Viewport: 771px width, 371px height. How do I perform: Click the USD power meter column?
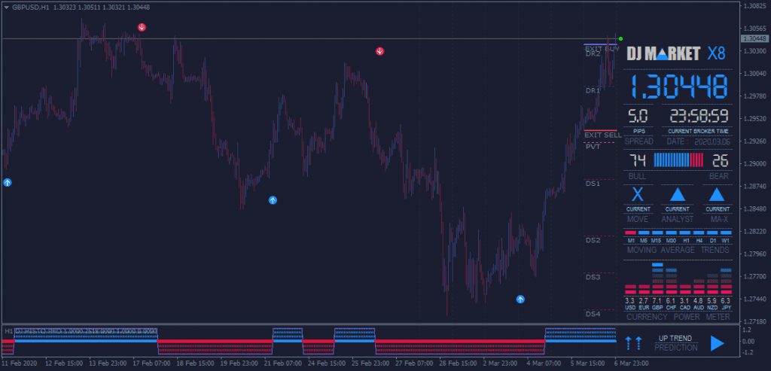pos(630,290)
